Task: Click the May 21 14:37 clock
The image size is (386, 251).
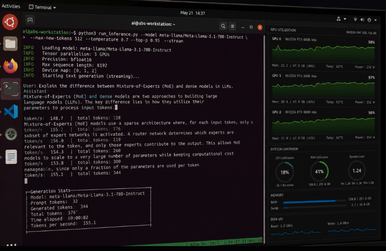Action: pos(193,13)
